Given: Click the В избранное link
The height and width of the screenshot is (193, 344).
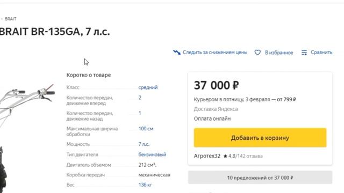Looking at the screenshot, I should click(279, 53).
